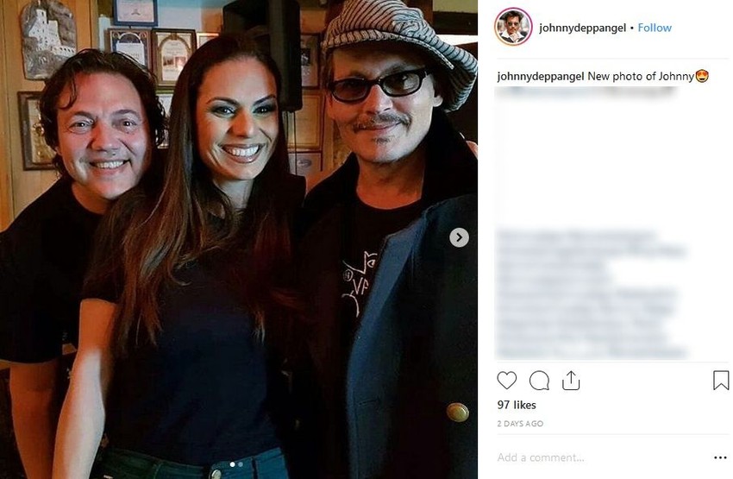The height and width of the screenshot is (479, 733).
Task: Open the 2 DAYS AGO timestamp link
Action: [x=520, y=424]
